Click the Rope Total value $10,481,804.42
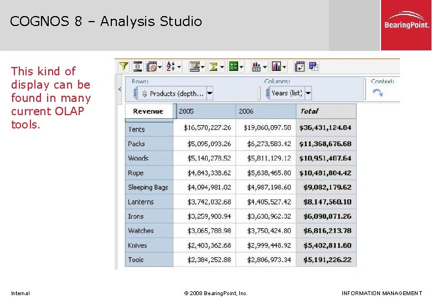Screen dimensions: 432x299 (325, 173)
